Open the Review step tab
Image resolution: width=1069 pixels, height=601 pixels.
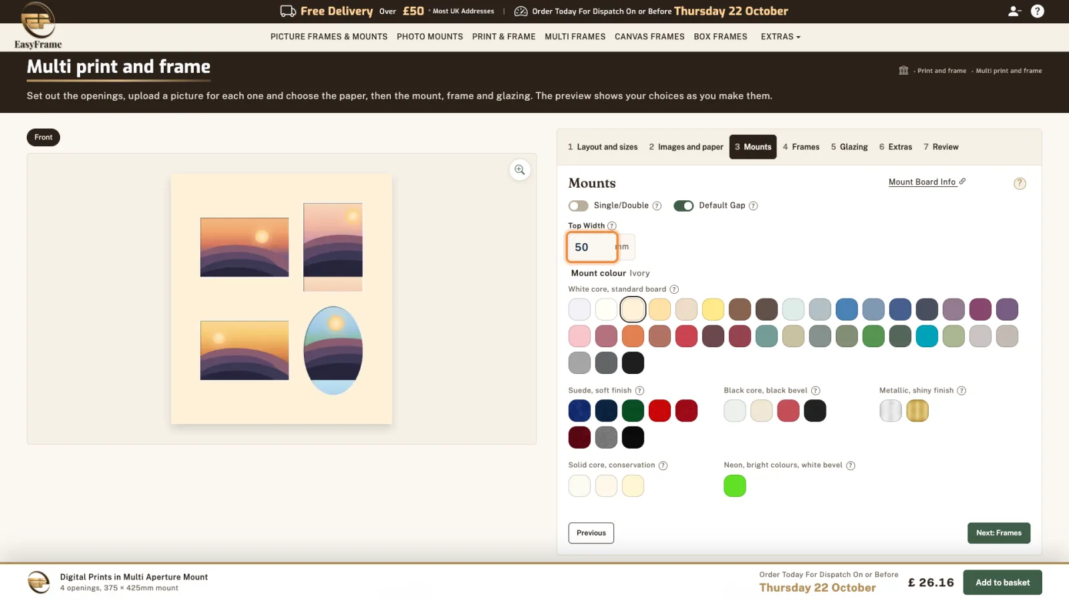(941, 147)
